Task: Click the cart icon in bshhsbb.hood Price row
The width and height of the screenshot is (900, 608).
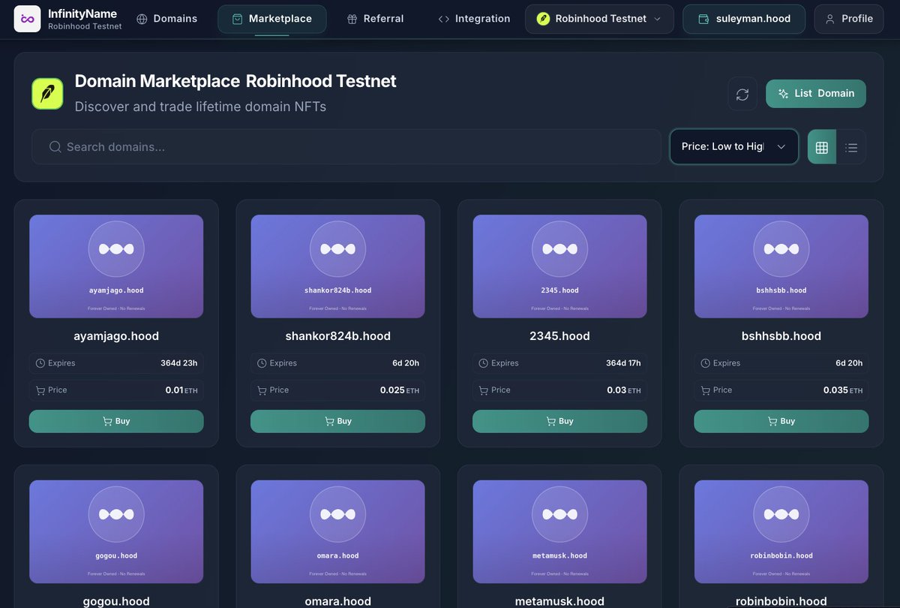Action: pos(706,390)
